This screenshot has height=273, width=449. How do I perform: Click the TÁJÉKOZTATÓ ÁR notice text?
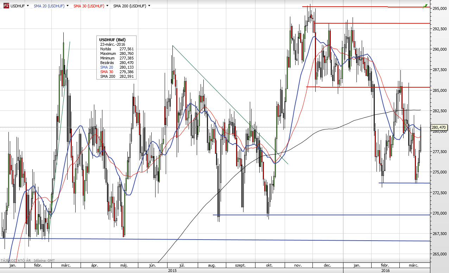[x=16, y=261]
